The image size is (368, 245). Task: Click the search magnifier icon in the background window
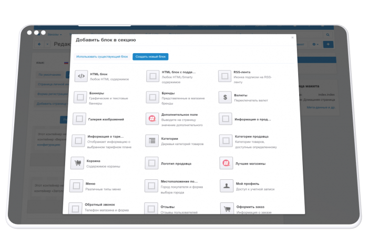pos(328,35)
